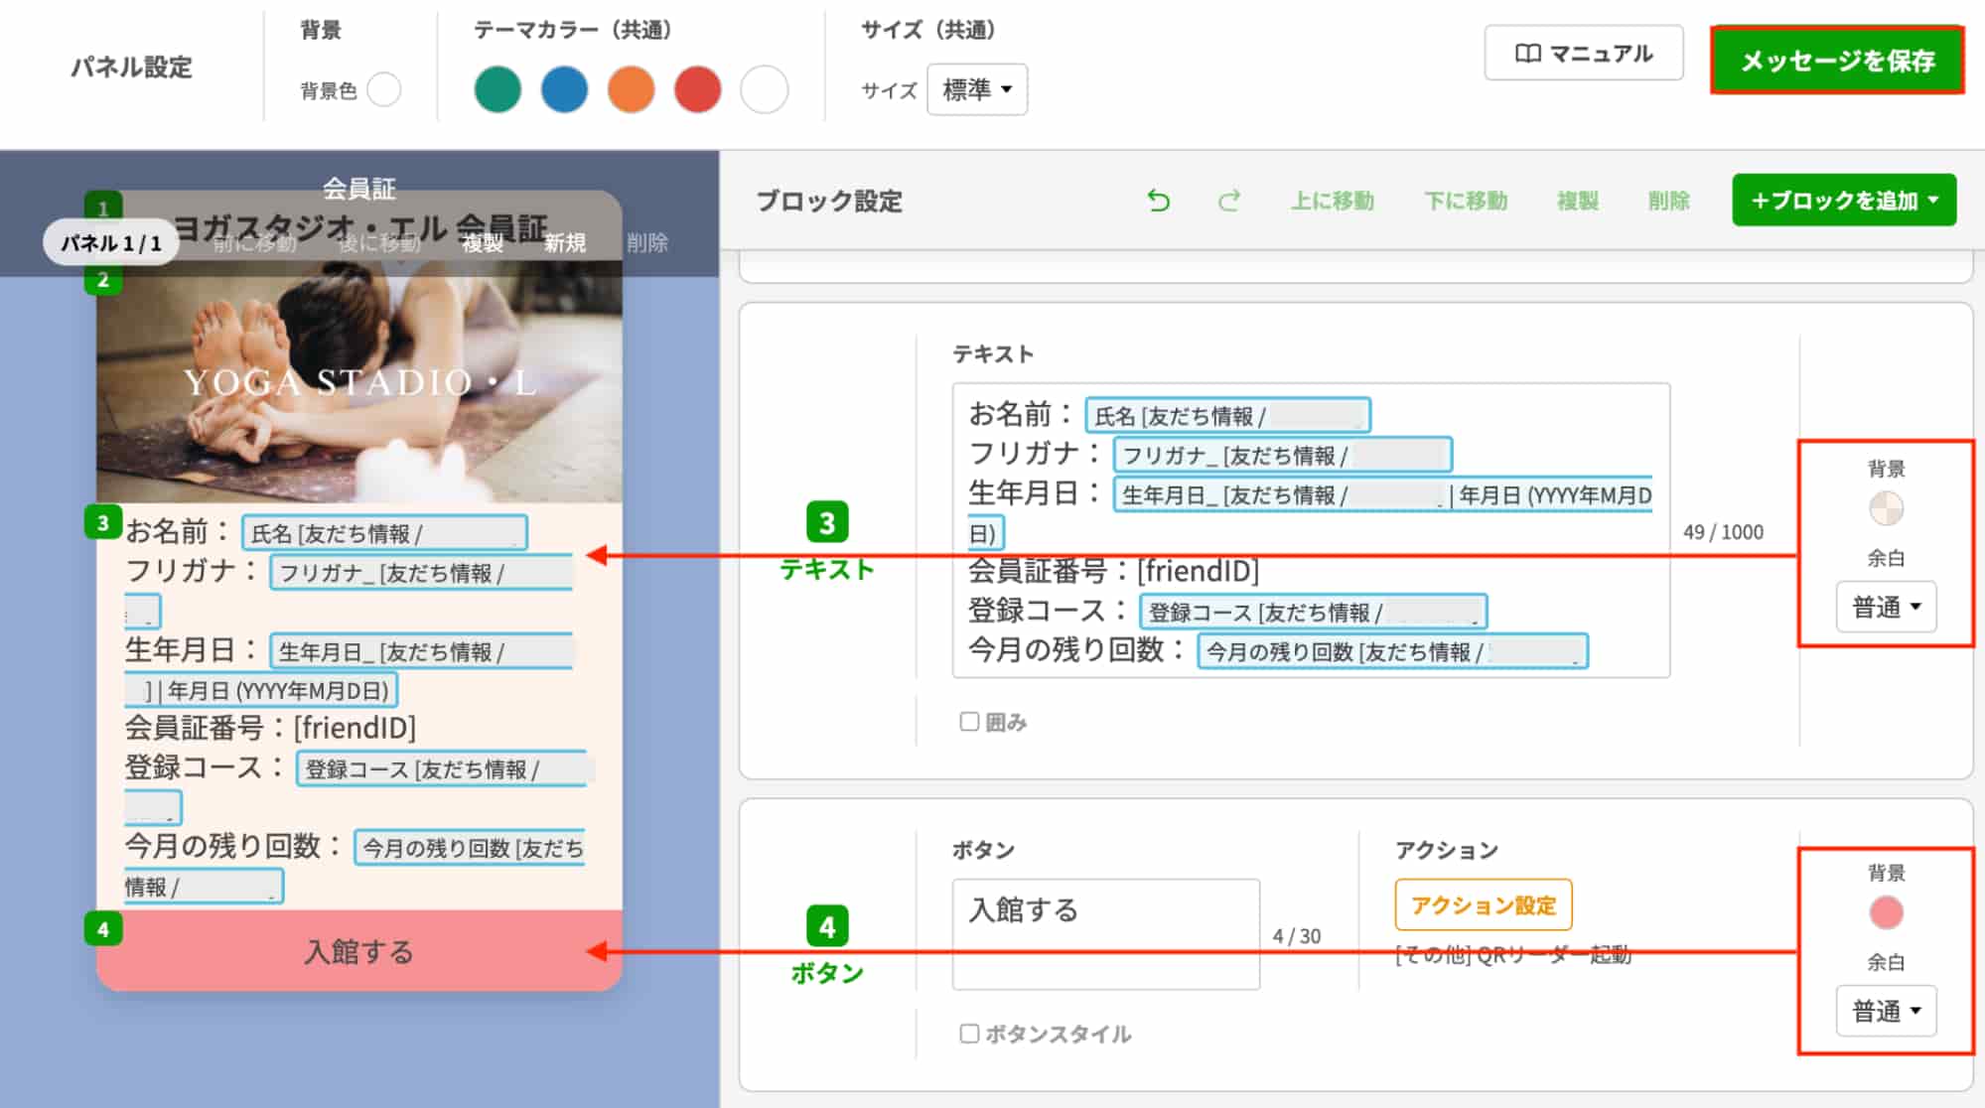The image size is (1985, 1108).
Task: Enable the ボタンスタイル checkbox
Action: coord(968,1034)
